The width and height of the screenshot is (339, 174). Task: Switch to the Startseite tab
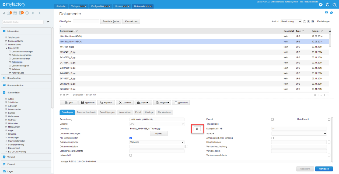click(x=61, y=6)
